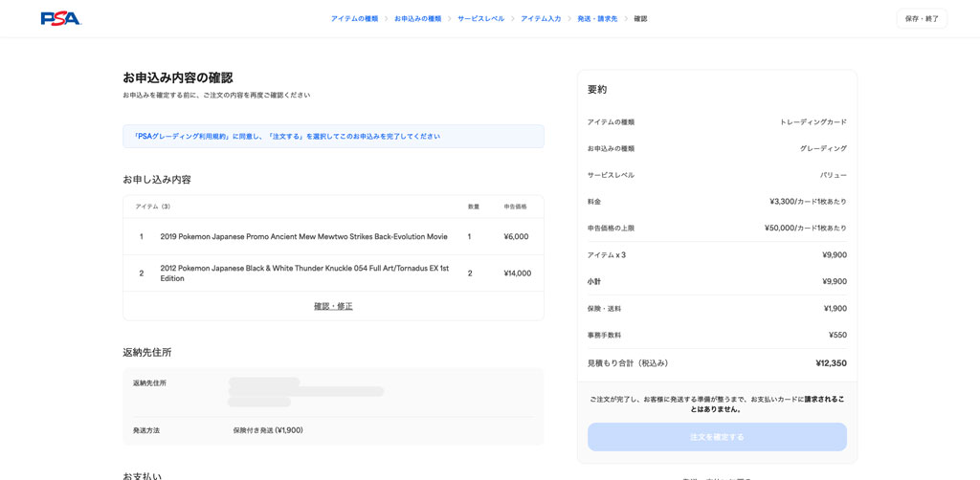Click the ¥14,000 declared value
The image size is (980, 480).
518,273
